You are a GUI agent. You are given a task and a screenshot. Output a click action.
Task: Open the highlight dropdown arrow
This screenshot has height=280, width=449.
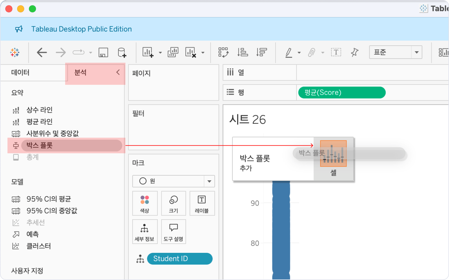(x=299, y=53)
